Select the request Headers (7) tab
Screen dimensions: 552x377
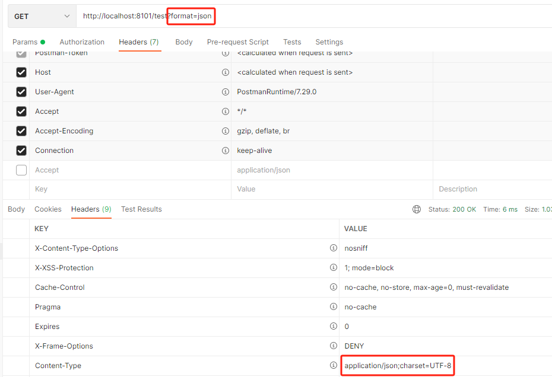139,42
